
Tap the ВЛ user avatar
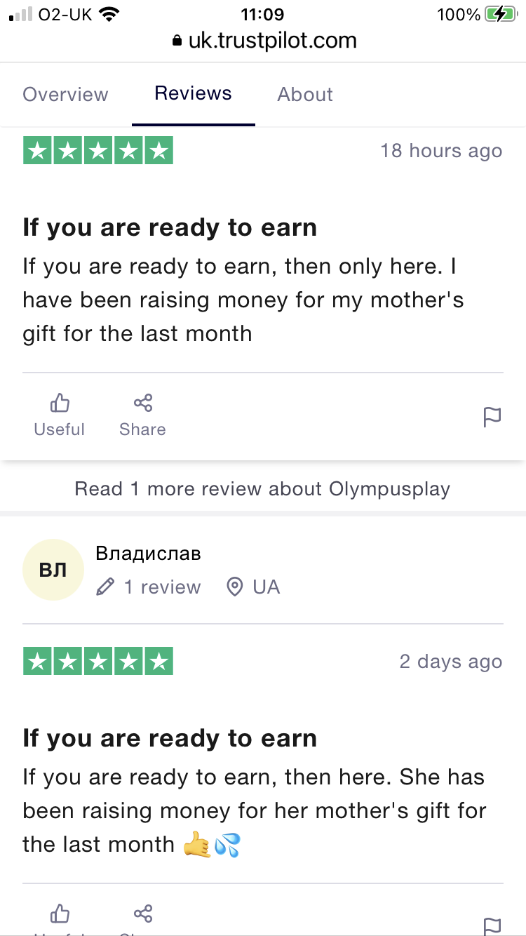coord(53,570)
